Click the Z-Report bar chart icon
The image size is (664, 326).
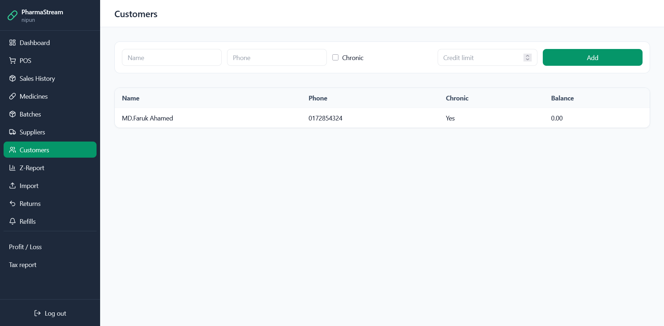point(13,168)
